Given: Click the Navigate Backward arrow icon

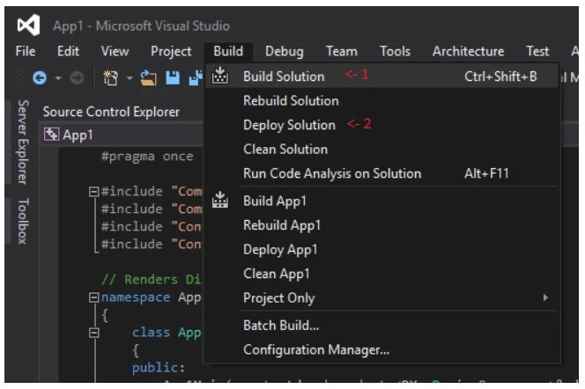Looking at the screenshot, I should (40, 77).
